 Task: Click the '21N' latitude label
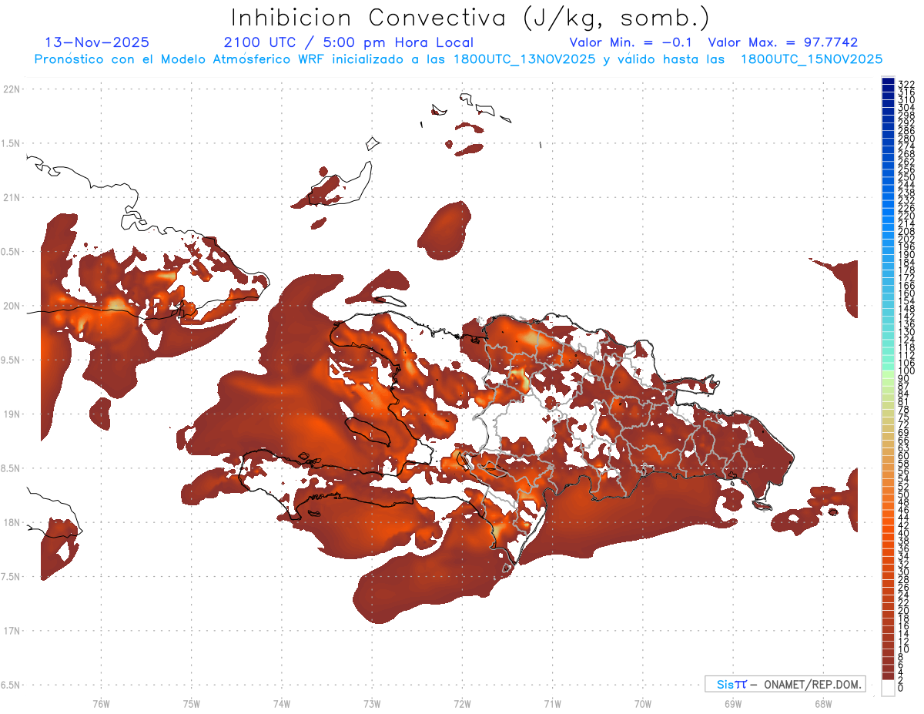[x=12, y=197]
